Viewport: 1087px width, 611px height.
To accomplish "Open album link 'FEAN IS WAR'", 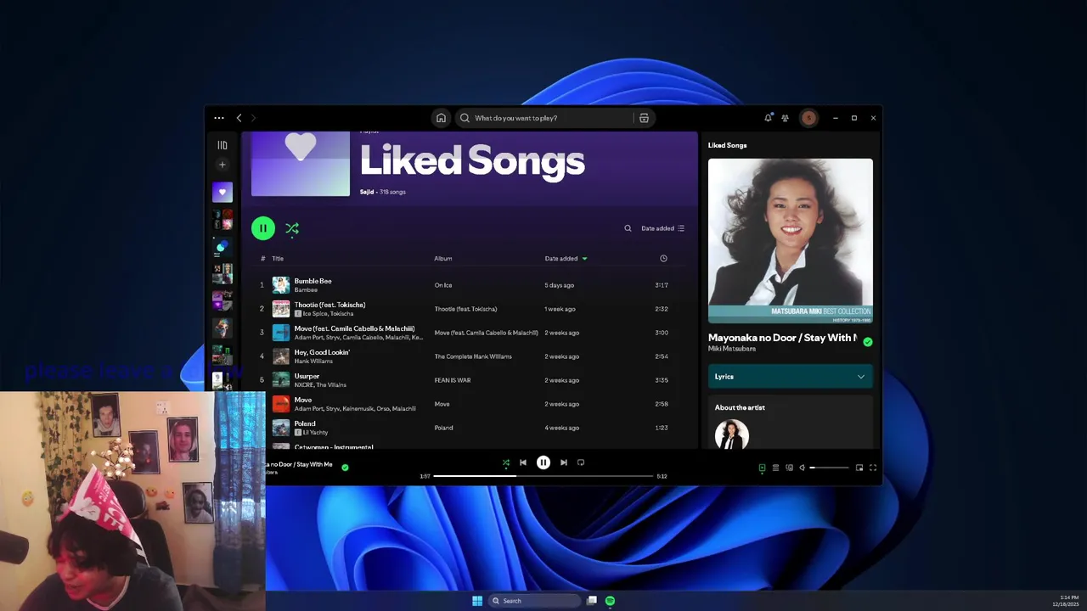I will click(453, 380).
